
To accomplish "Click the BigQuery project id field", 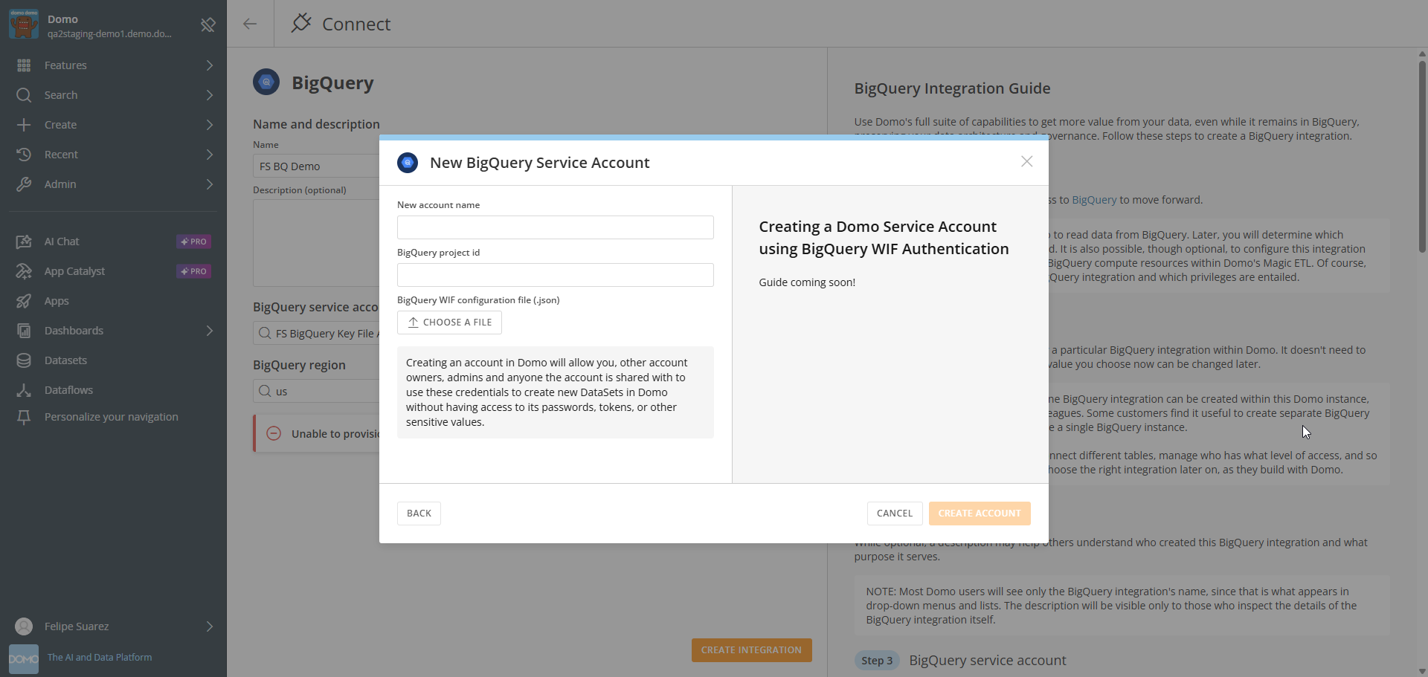I will click(x=556, y=275).
